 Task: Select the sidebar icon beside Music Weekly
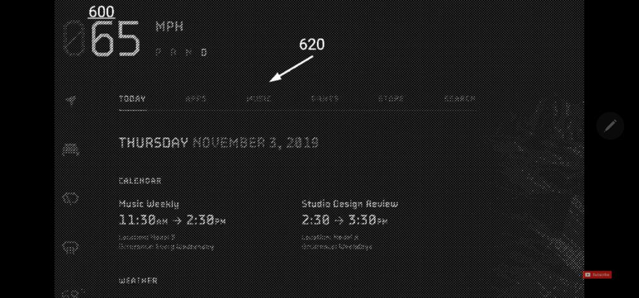[71, 199]
